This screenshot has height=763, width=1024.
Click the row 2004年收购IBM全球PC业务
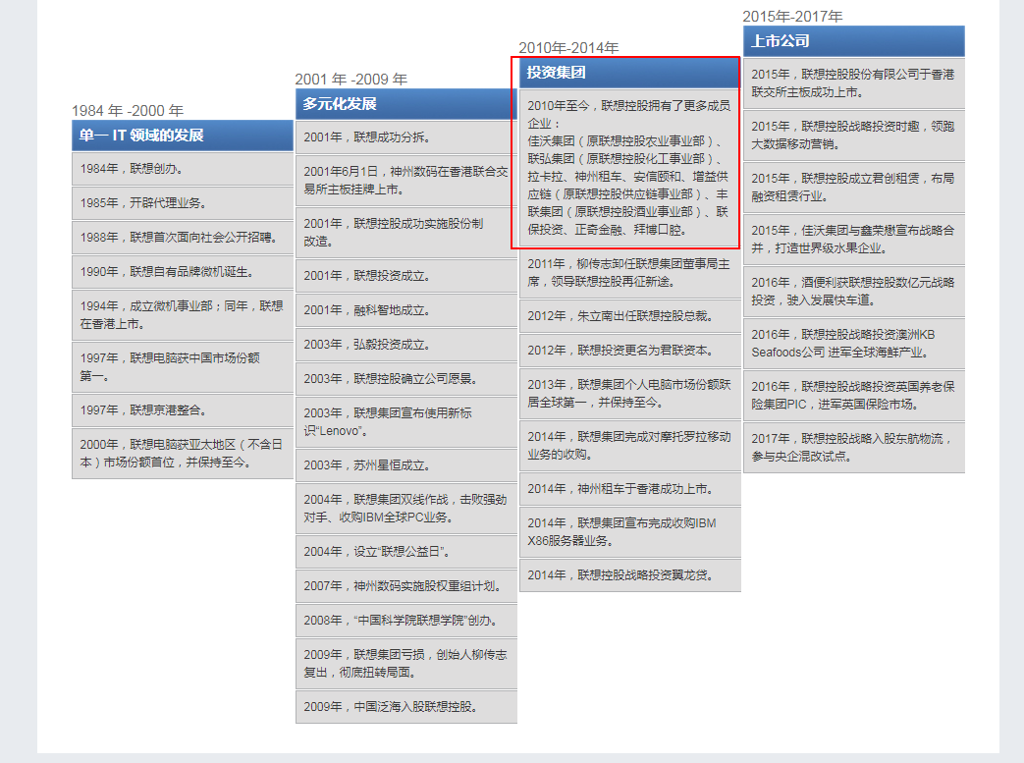pyautogui.click(x=406, y=509)
